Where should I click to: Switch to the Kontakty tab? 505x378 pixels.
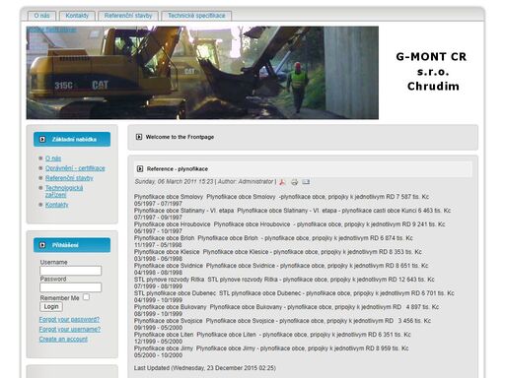click(77, 16)
